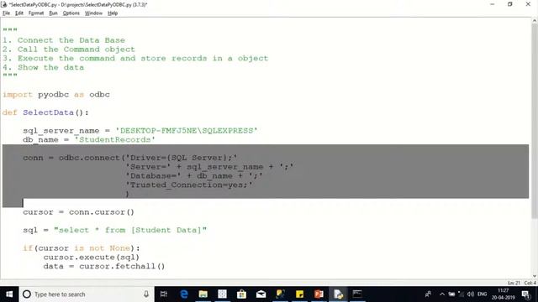Image resolution: width=538 pixels, height=302 pixels.
Task: Click the 'data = cursor.fetchall()' line
Action: pyautogui.click(x=104, y=267)
